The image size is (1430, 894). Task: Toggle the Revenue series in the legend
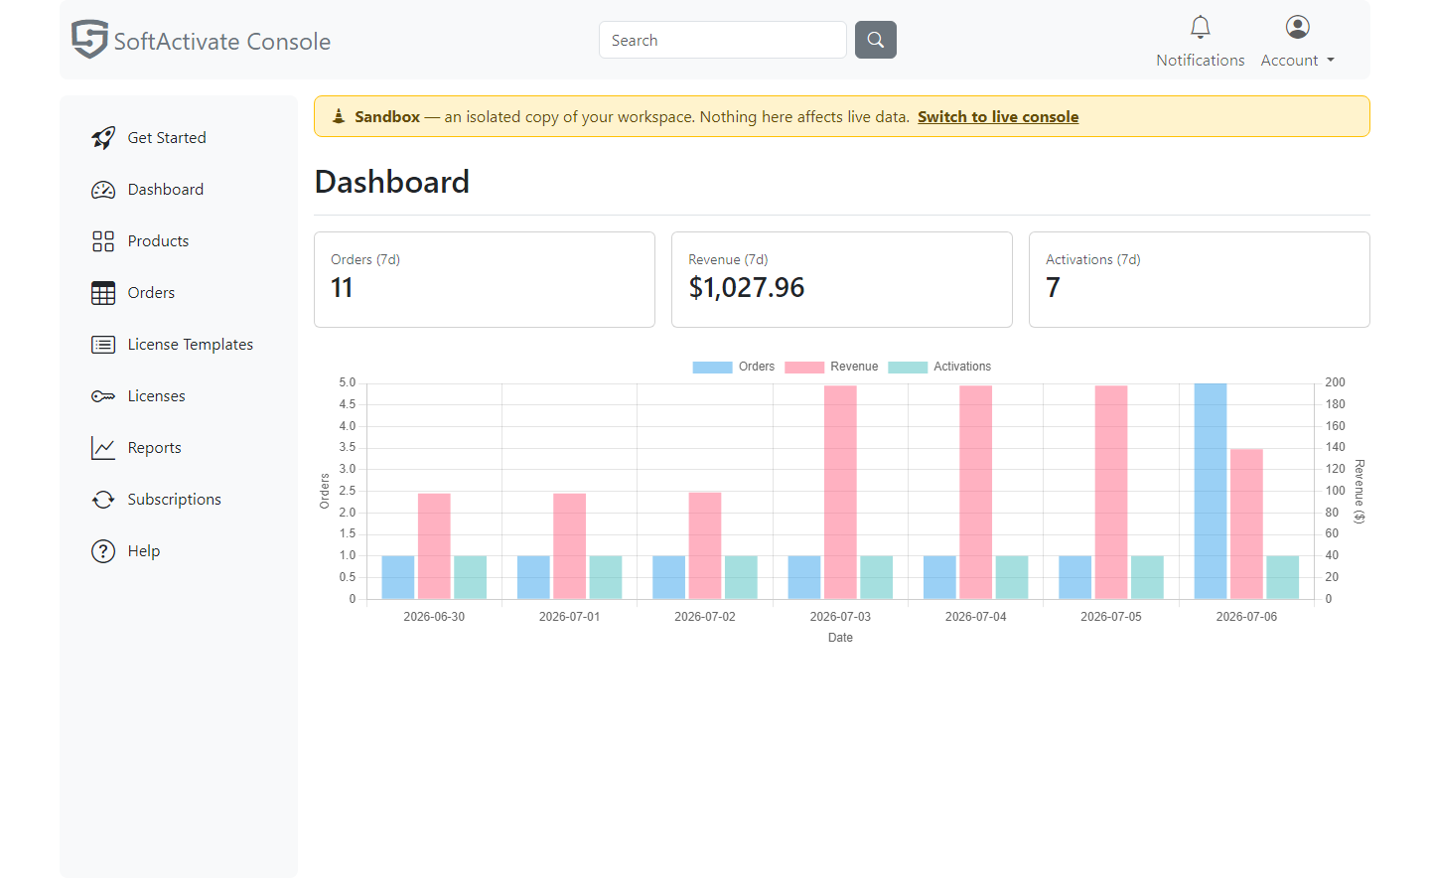point(831,367)
